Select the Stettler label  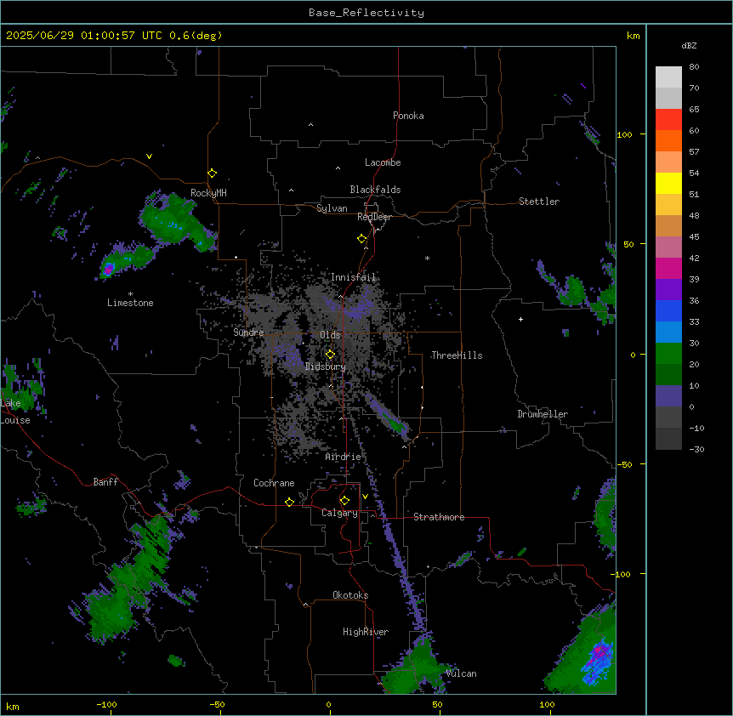(539, 202)
